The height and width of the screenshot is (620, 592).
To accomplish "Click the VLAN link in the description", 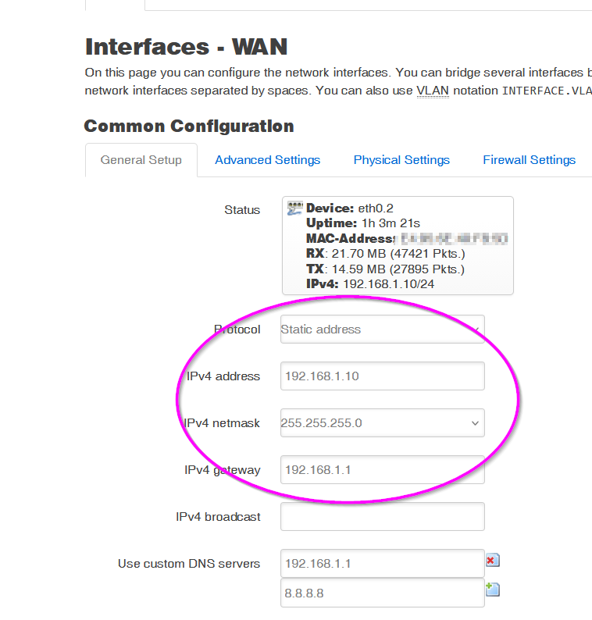I will tap(433, 90).
